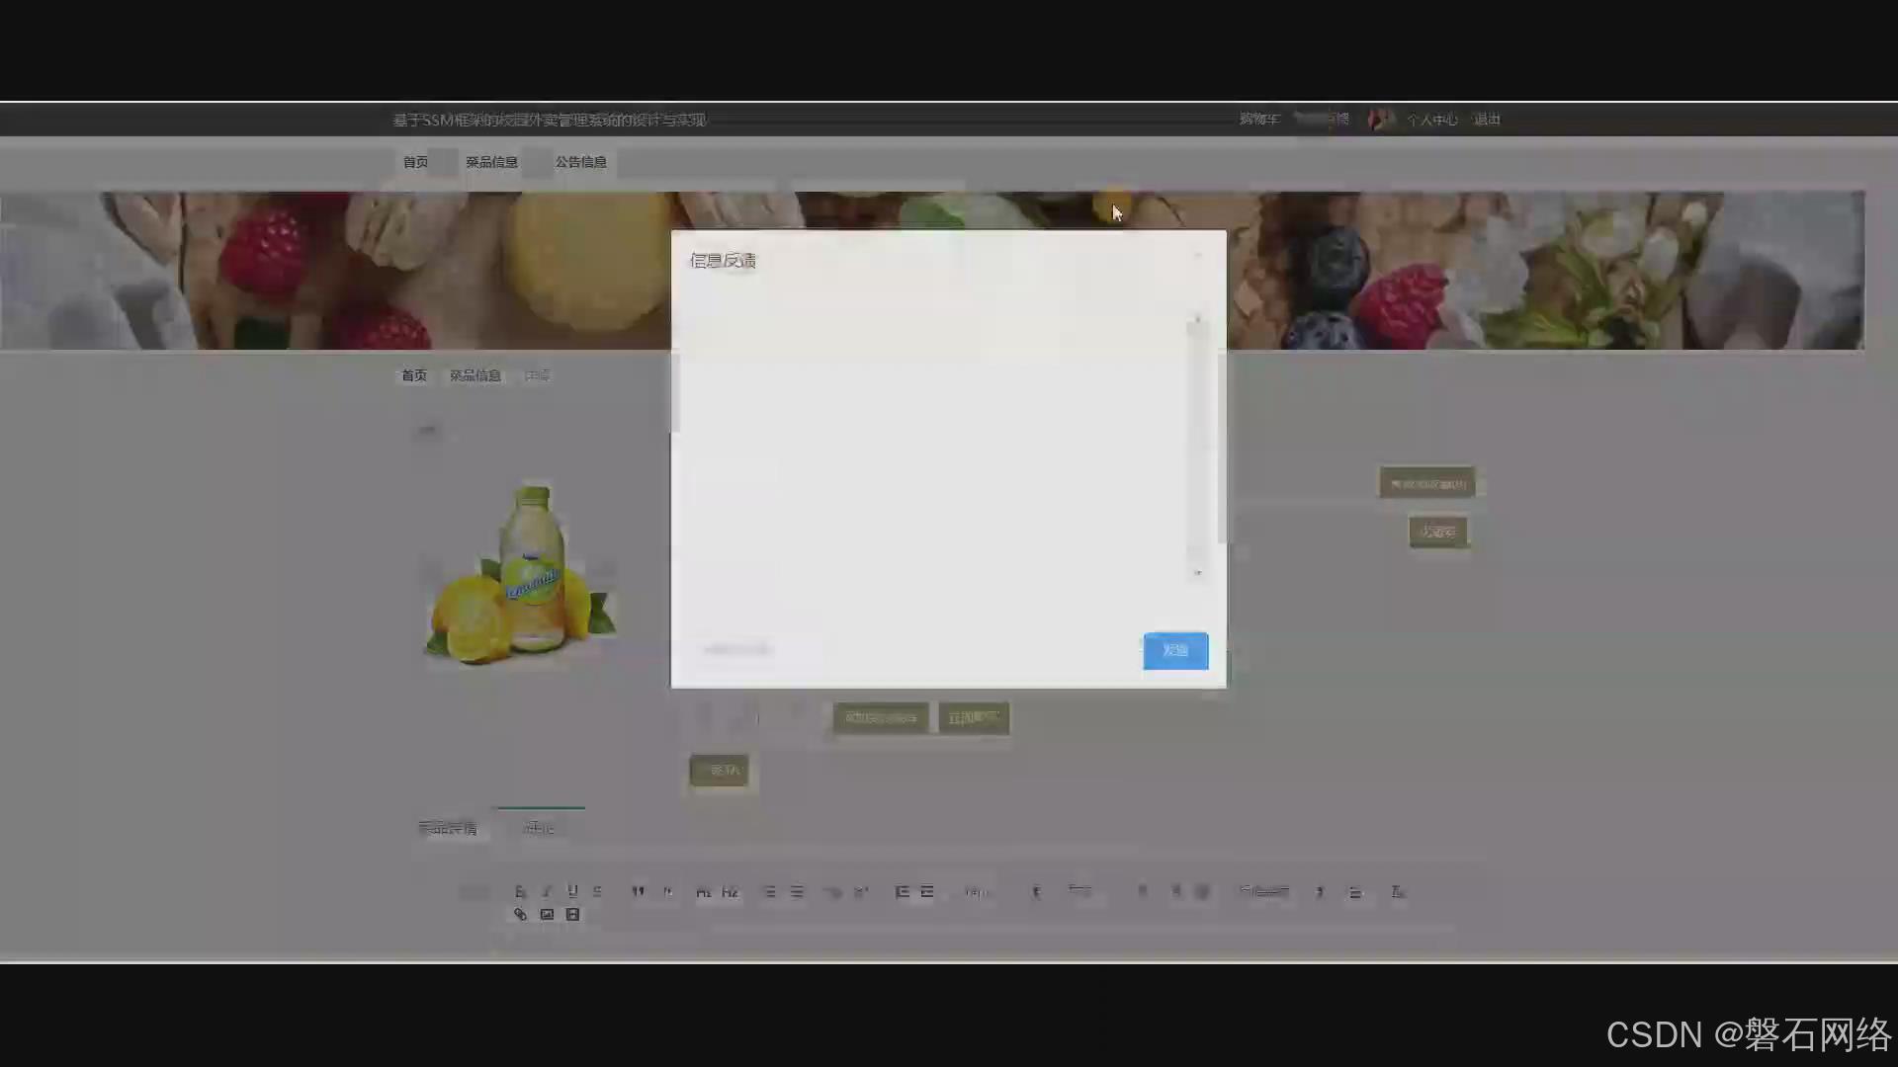Click the blockquote icon in editor
Screen dimensions: 1898x1067
coord(638,891)
